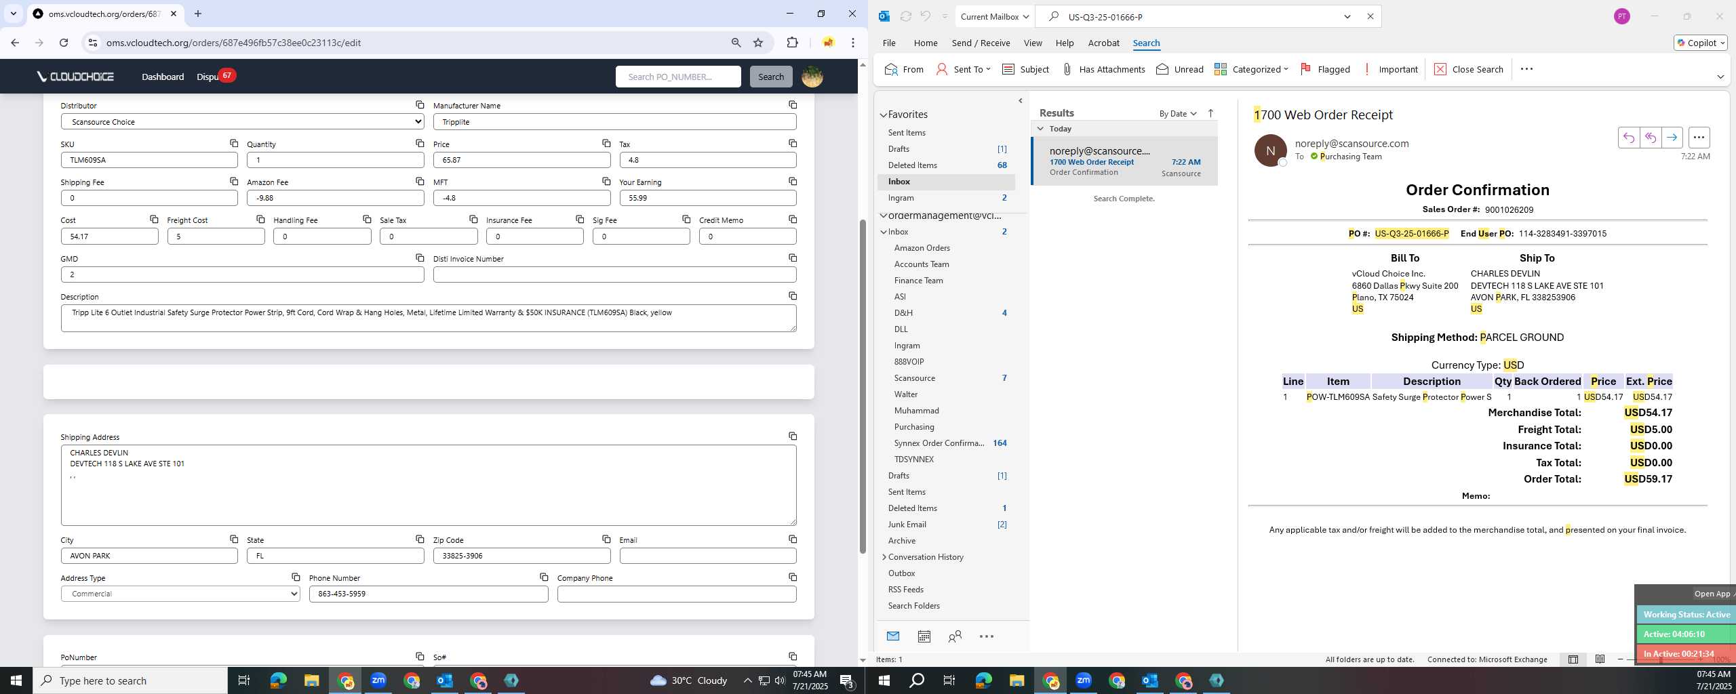Open Synnex Order Confirmation folder
Viewport: 1736px width, 694px height.
[x=939, y=443]
